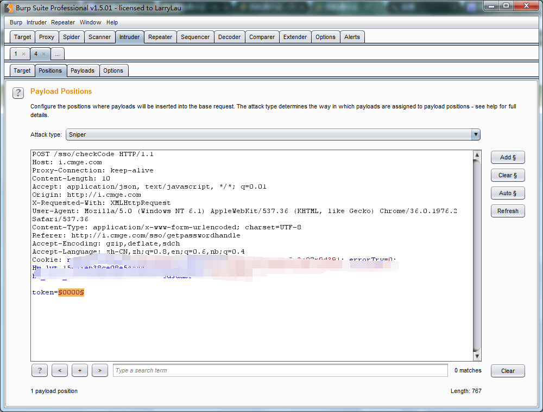
Task: Click the Clear search button
Action: (508, 371)
